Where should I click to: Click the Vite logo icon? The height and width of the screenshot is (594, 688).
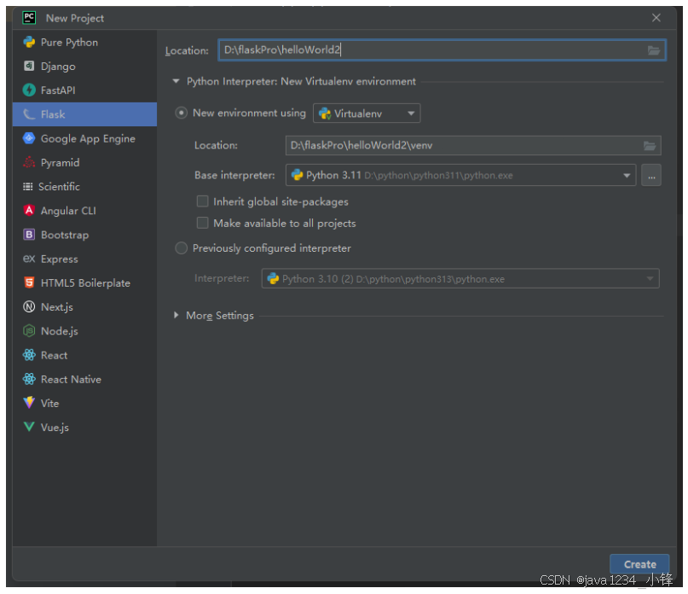29,403
